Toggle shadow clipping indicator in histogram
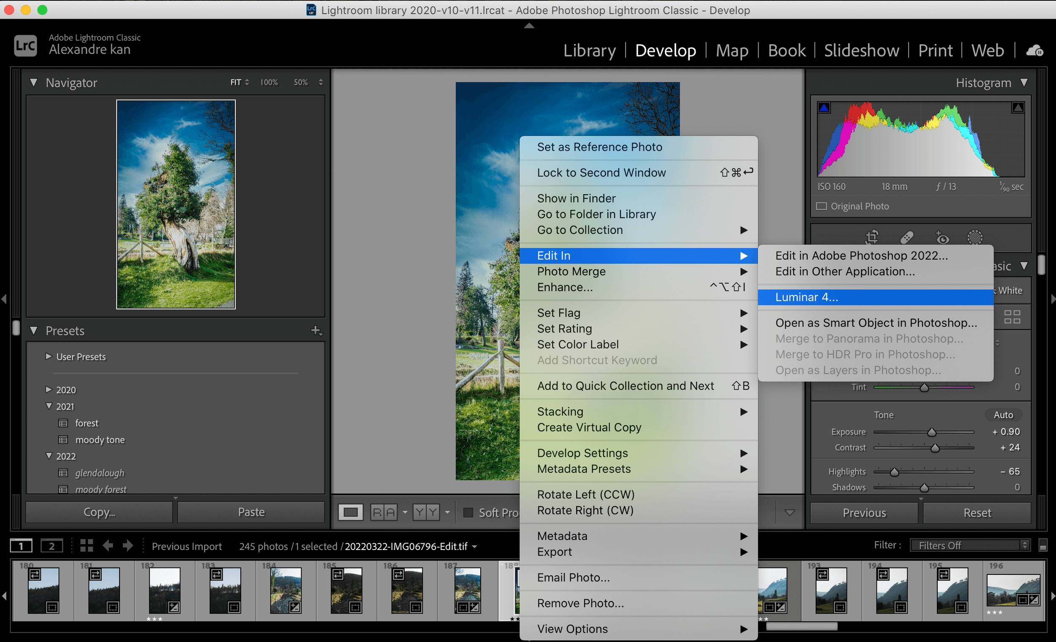The width and height of the screenshot is (1056, 642). point(824,108)
